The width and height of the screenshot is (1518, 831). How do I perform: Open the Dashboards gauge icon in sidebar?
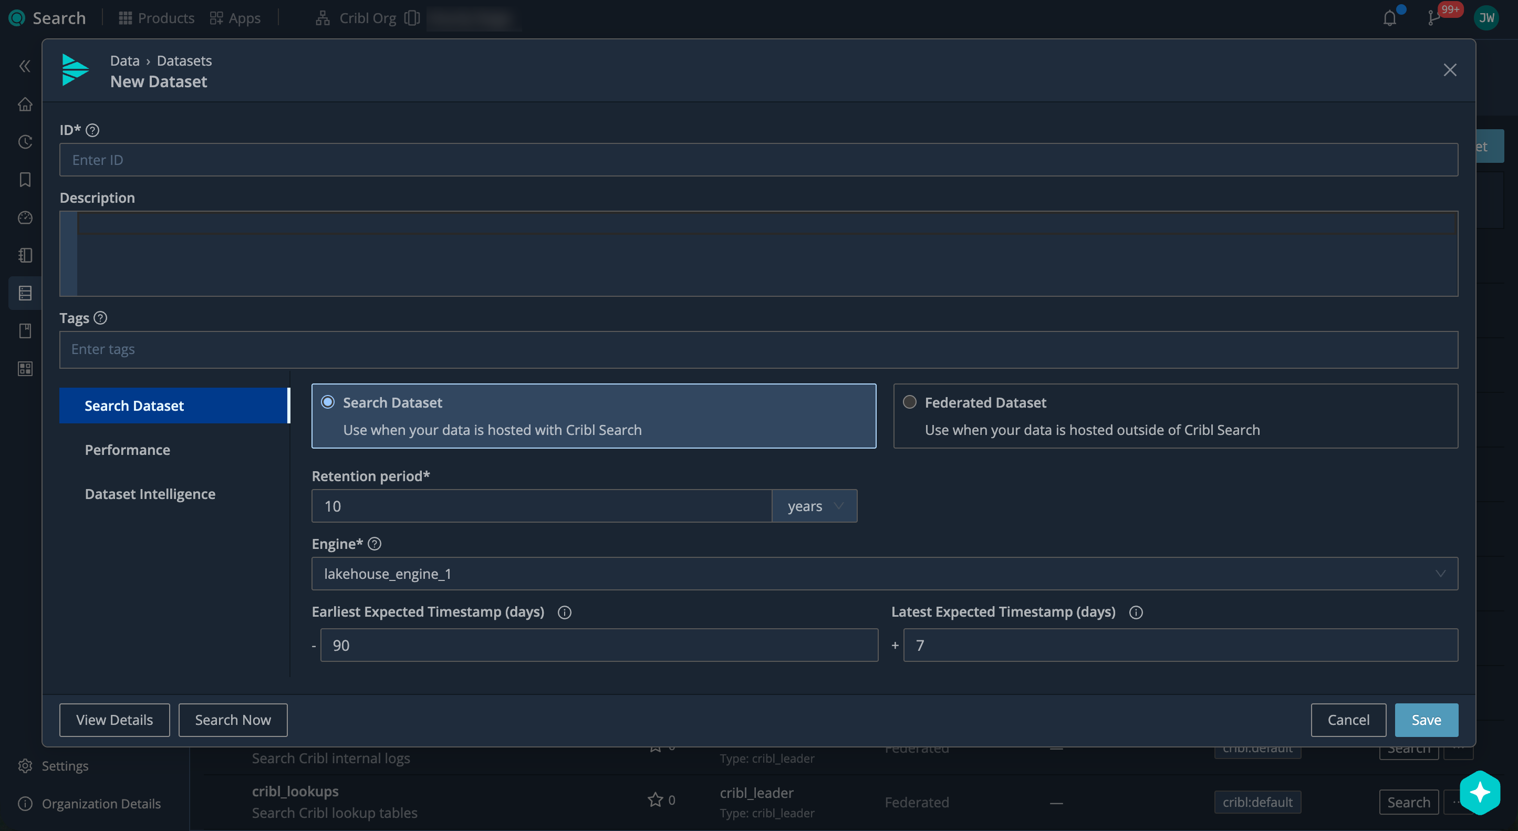click(x=25, y=217)
